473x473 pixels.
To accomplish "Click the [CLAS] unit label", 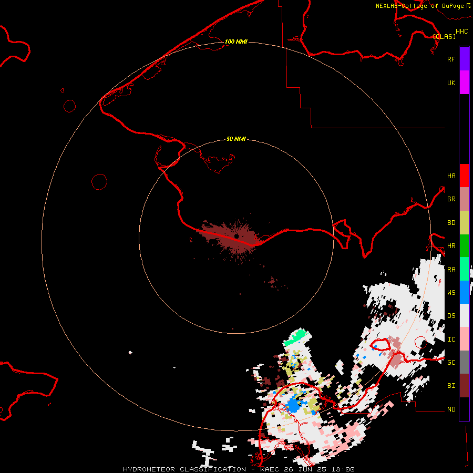I will pos(444,36).
